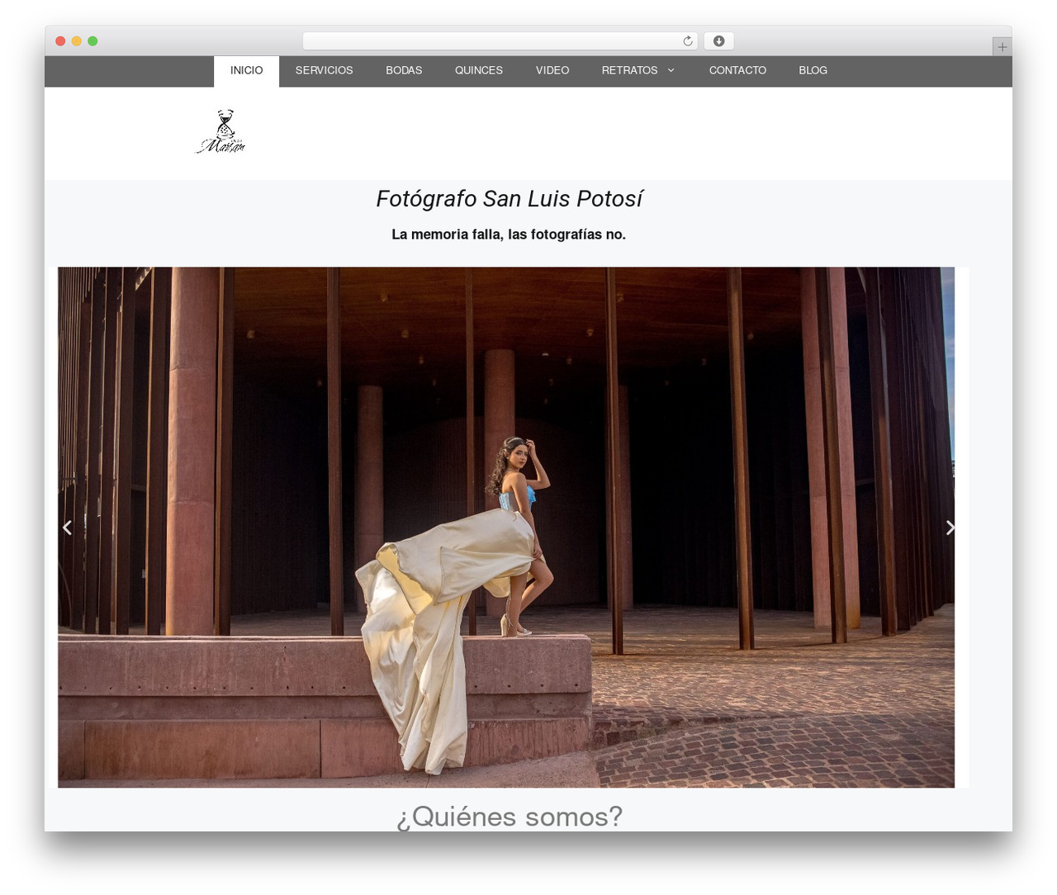Image resolution: width=1057 pixels, height=895 pixels.
Task: Open a new tab with plus icon
Action: pos(1002,47)
